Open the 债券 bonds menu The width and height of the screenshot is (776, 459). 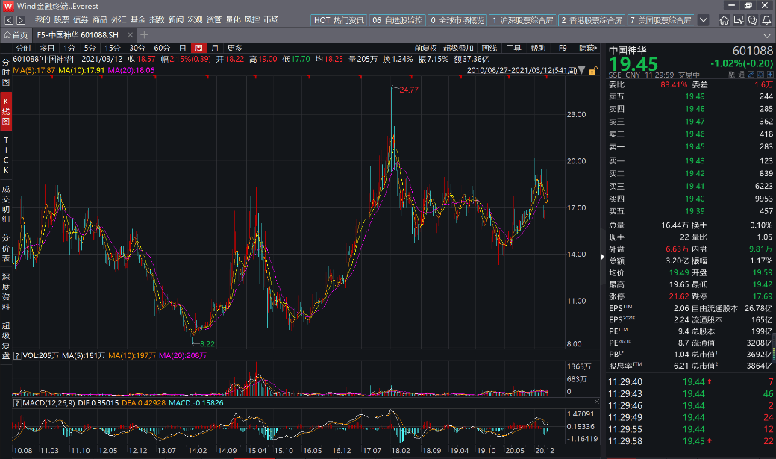(81, 20)
